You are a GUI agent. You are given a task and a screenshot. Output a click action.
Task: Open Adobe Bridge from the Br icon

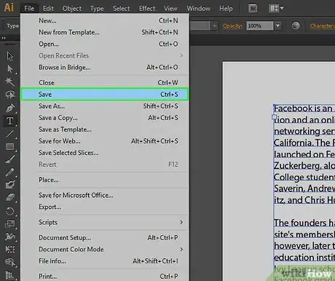253,9
